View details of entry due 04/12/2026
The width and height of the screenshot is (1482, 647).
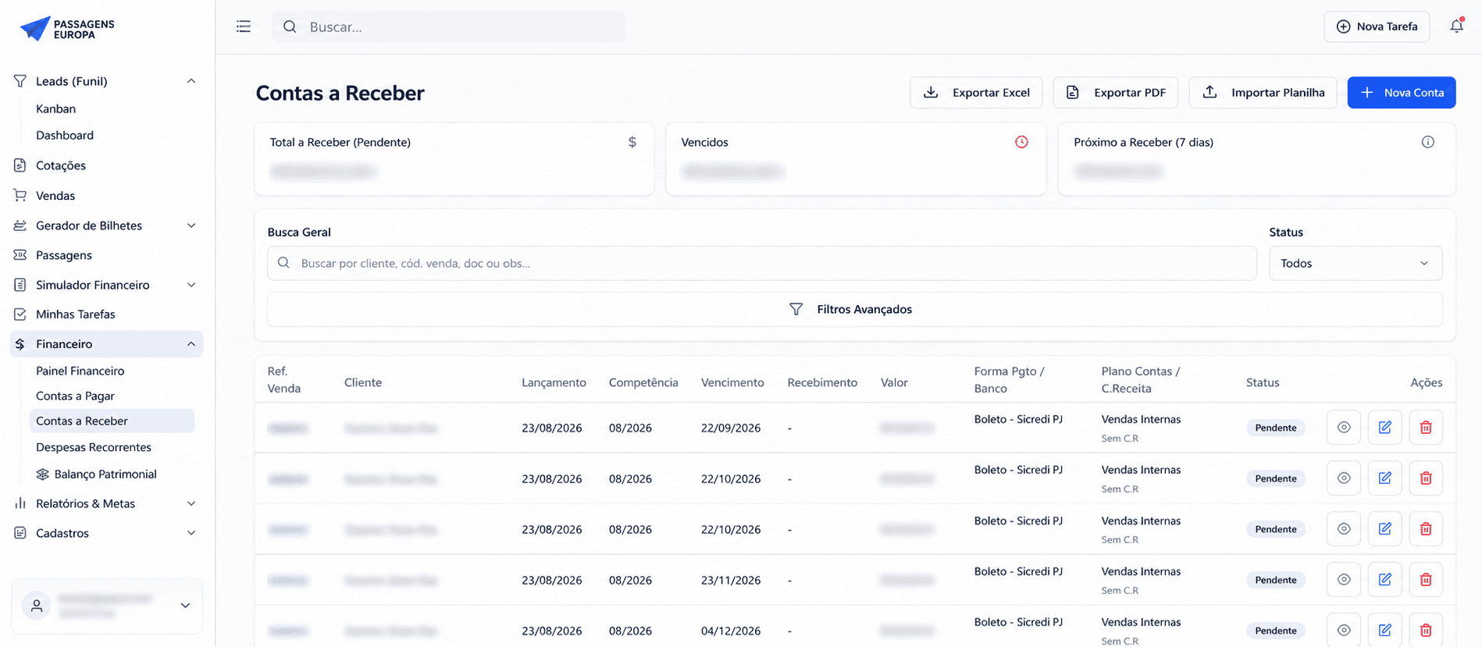click(1344, 630)
